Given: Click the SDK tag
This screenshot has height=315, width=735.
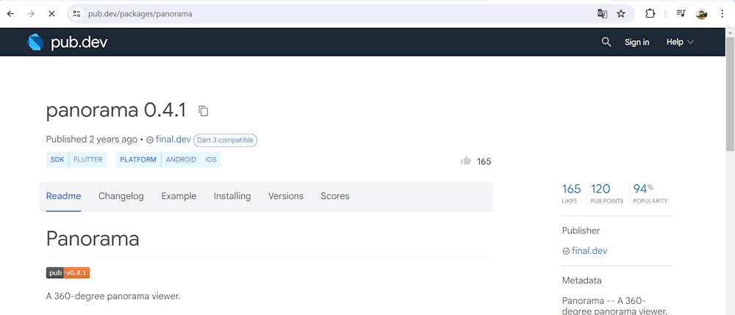Looking at the screenshot, I should pyautogui.click(x=57, y=159).
